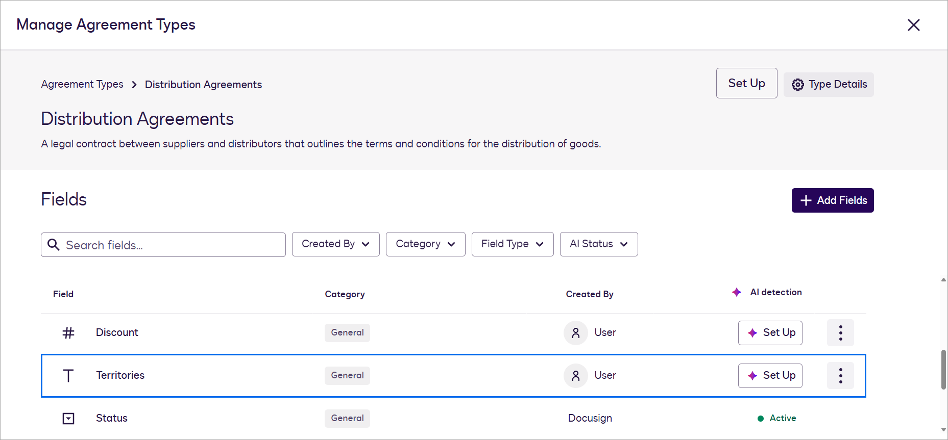Click the AI detection column header

(776, 292)
